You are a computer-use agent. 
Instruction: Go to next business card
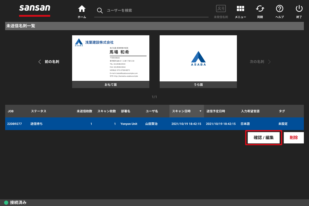pyautogui.click(x=260, y=62)
